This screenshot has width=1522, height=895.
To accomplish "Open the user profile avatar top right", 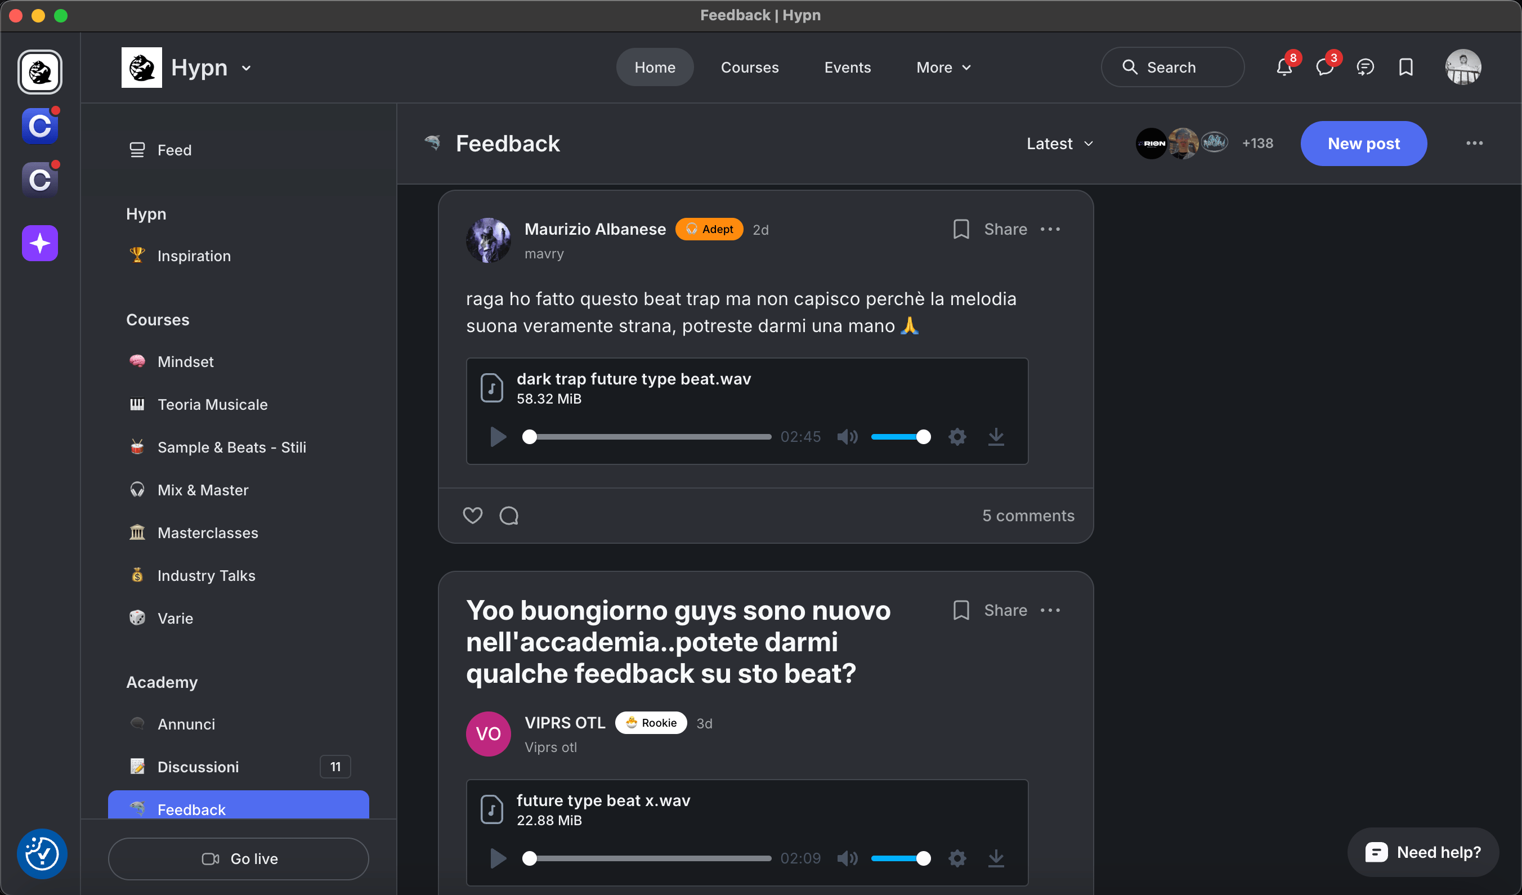I will (x=1463, y=67).
